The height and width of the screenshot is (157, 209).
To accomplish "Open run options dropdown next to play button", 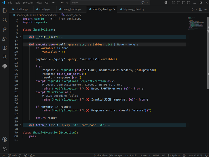I will pos(196,9).
